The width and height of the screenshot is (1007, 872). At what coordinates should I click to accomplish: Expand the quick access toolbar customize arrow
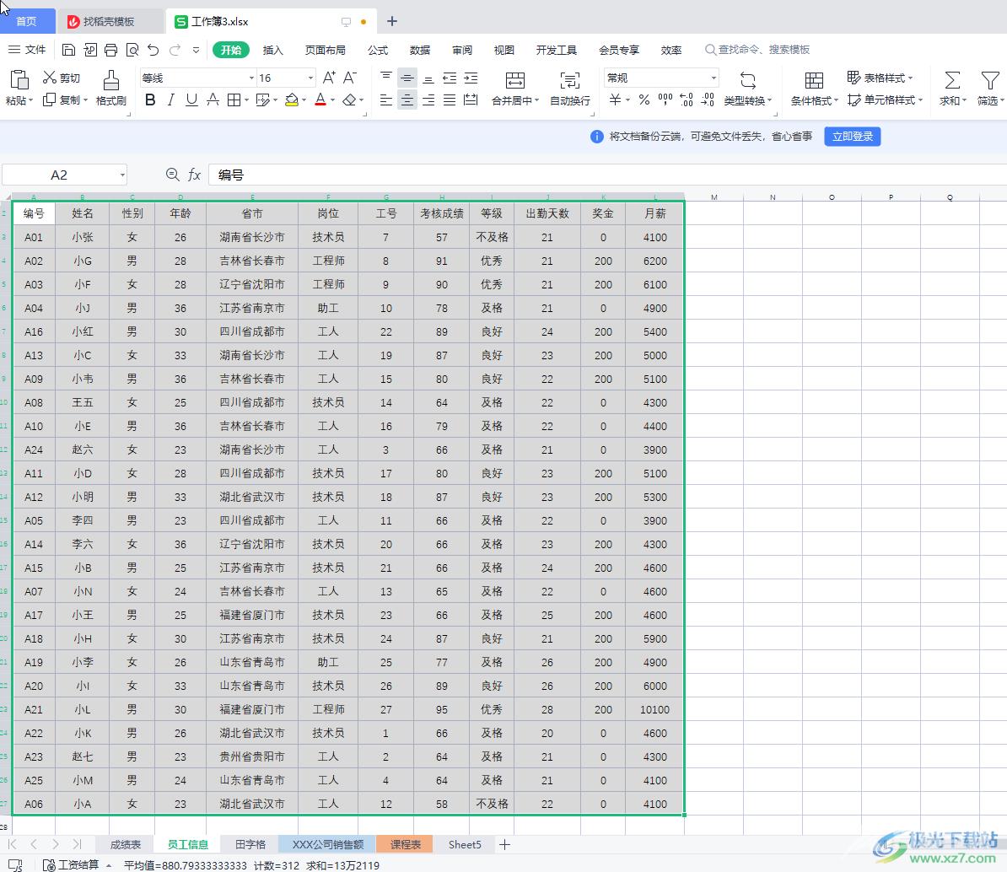[x=196, y=50]
